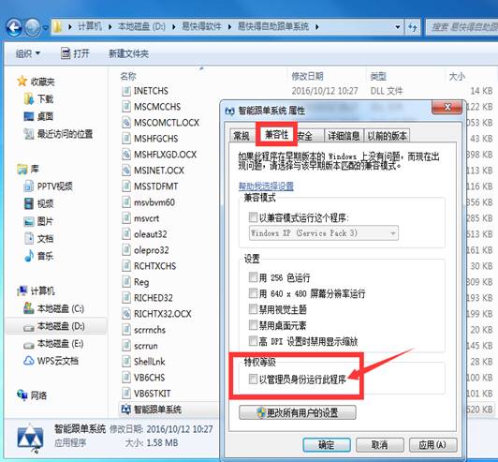Click the Back navigation arrow button

(14, 28)
